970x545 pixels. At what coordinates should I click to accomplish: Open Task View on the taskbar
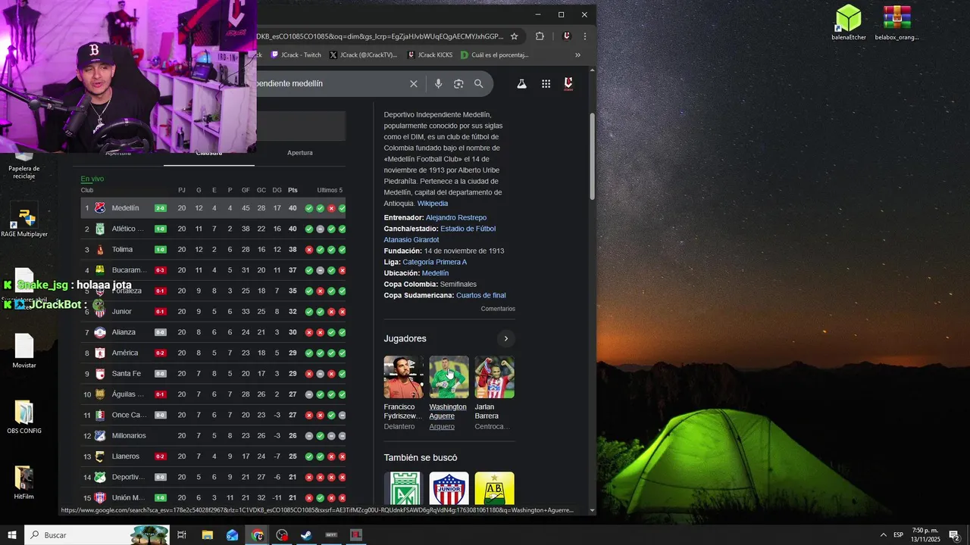(x=182, y=535)
